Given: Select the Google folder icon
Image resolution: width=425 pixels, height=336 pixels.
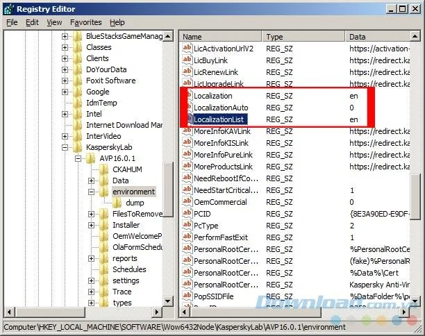Looking at the screenshot, I should 78,92.
